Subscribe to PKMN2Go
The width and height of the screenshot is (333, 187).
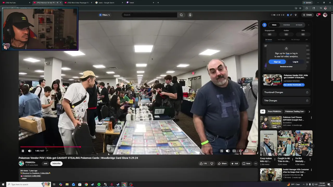pyautogui.click(x=56, y=164)
